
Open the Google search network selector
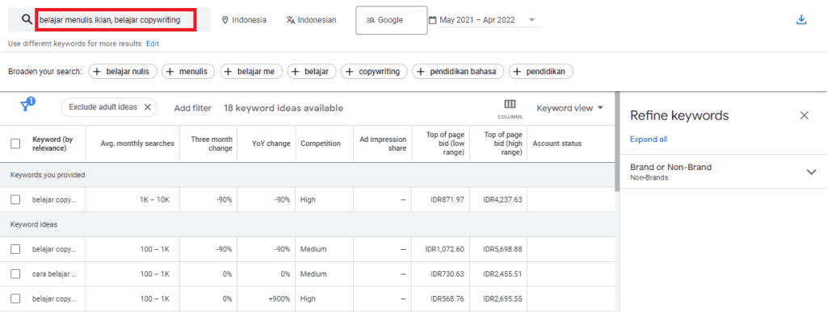tap(392, 20)
